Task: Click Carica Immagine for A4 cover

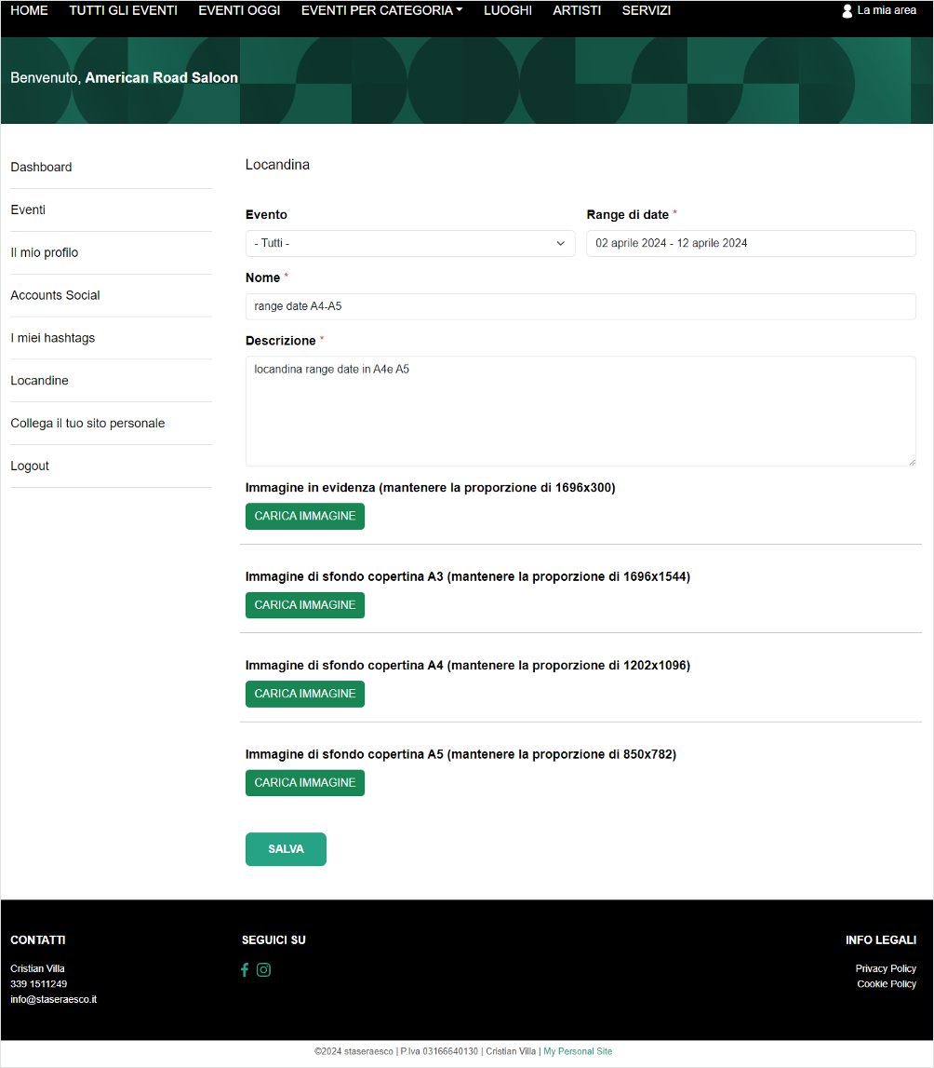Action: pos(304,694)
